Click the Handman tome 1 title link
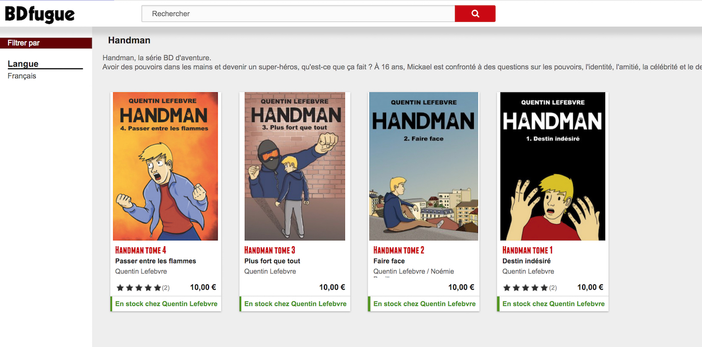Viewport: 702px width, 347px height. click(528, 250)
